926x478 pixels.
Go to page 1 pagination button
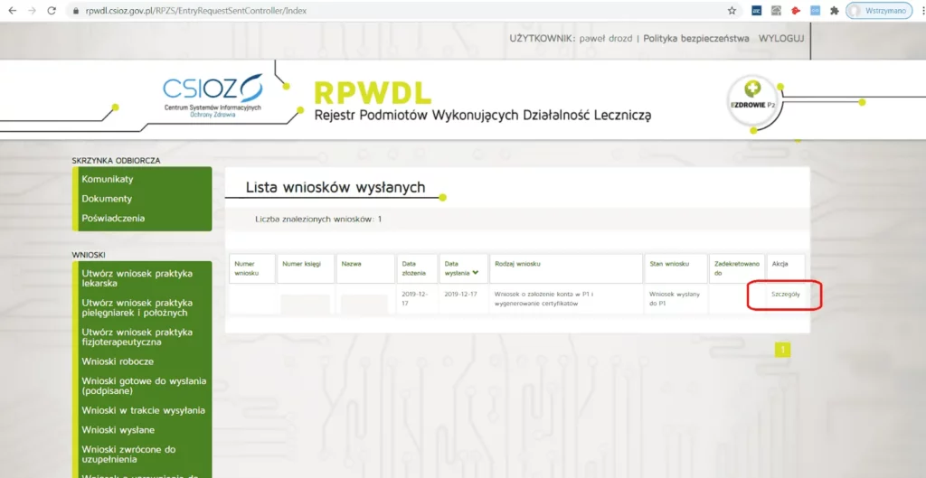[x=782, y=350]
